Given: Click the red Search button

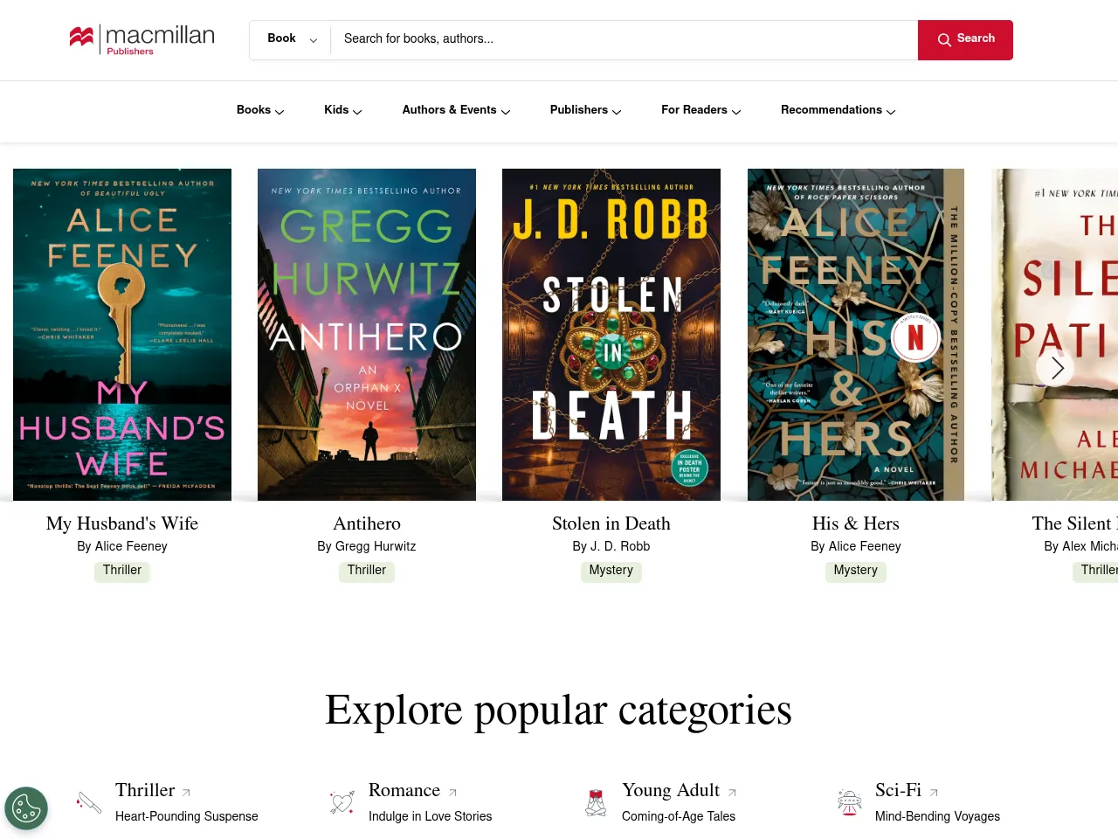Looking at the screenshot, I should 965,39.
